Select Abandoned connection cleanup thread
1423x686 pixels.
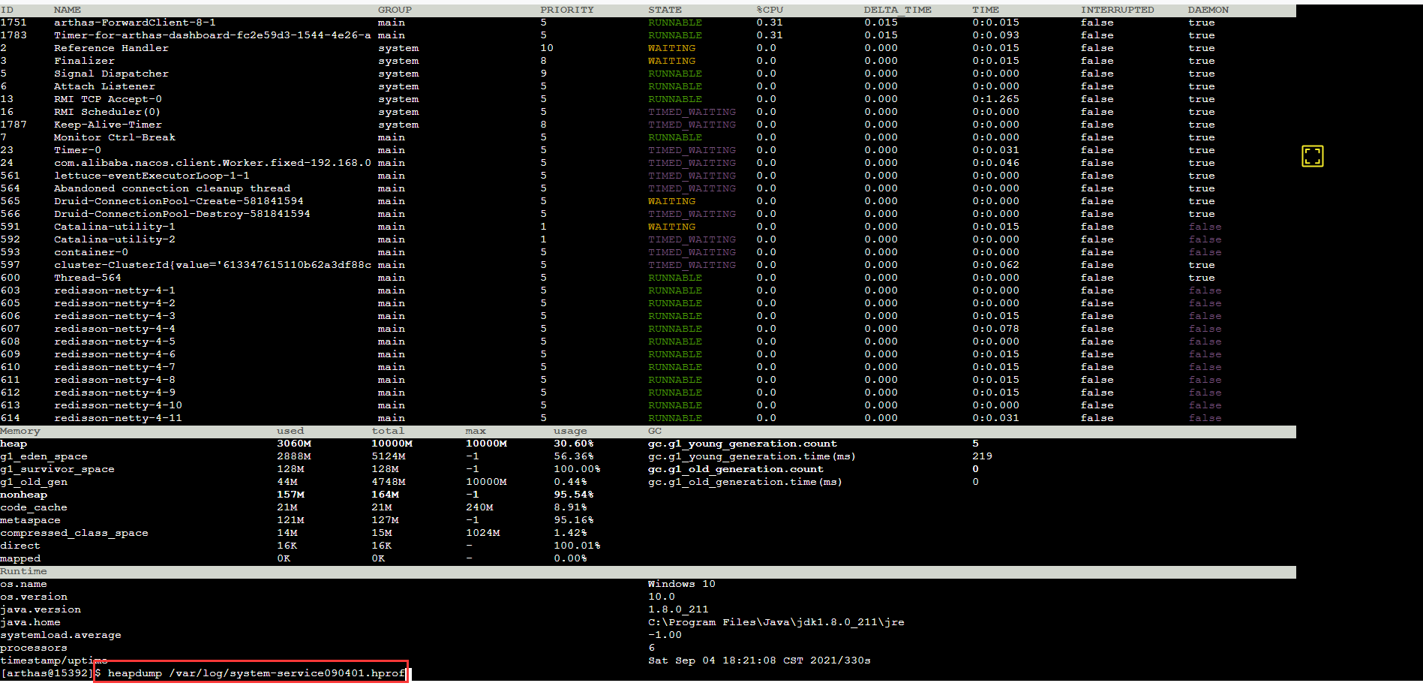172,188
